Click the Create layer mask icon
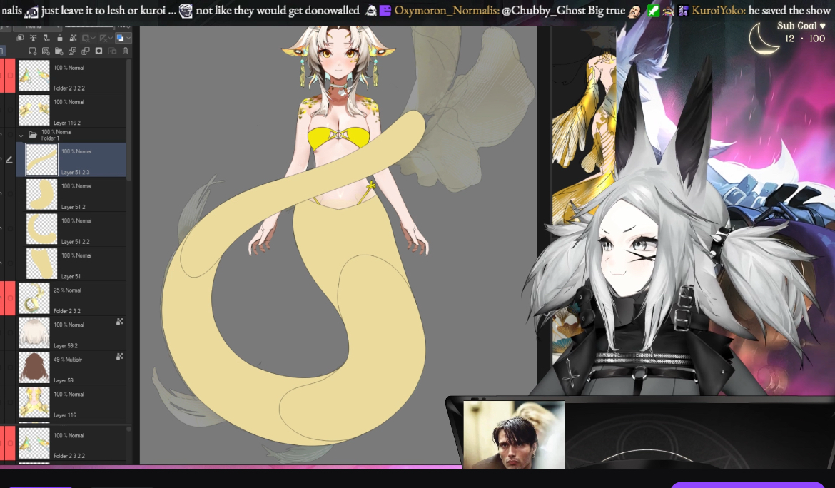The height and width of the screenshot is (488, 835). point(98,51)
